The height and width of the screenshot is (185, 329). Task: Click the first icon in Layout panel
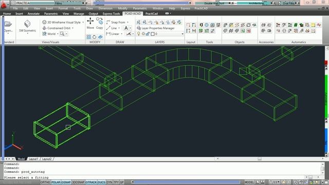188,25
